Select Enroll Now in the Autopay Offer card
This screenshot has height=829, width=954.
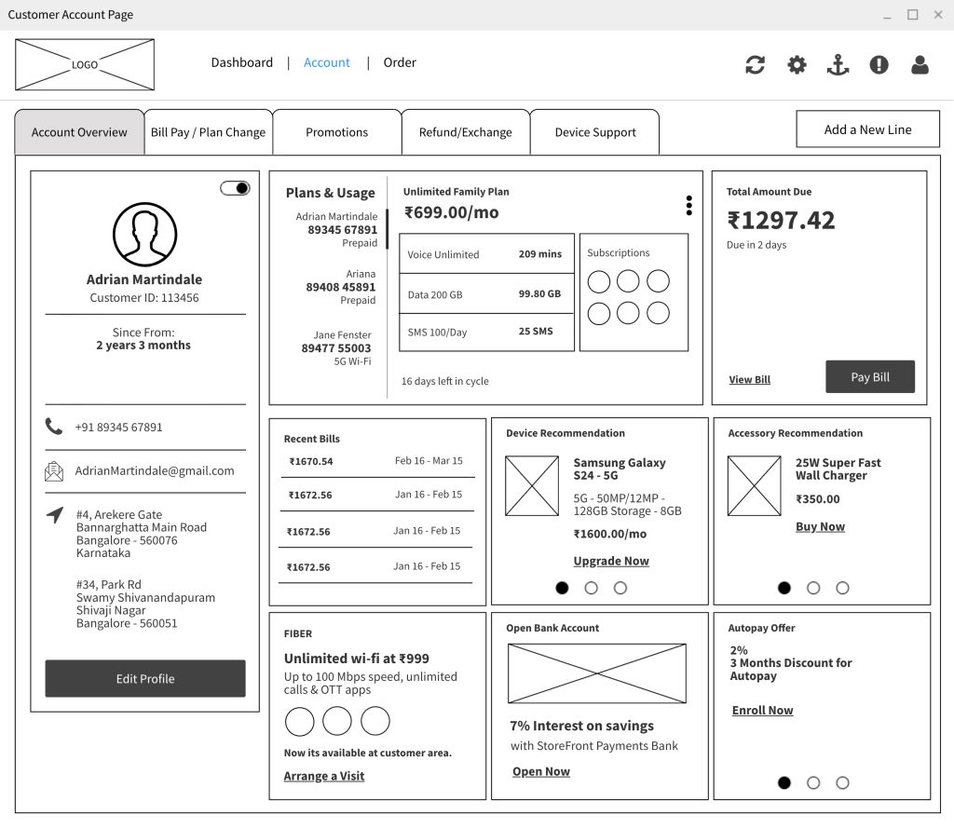point(762,710)
